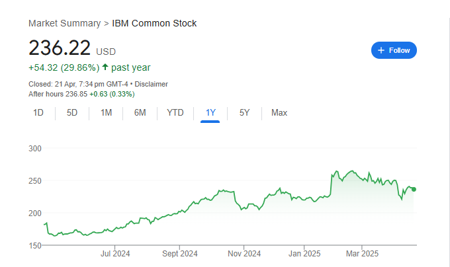This screenshot has width=450, height=267.
Task: Show the YTD chart range
Action: tap(175, 112)
